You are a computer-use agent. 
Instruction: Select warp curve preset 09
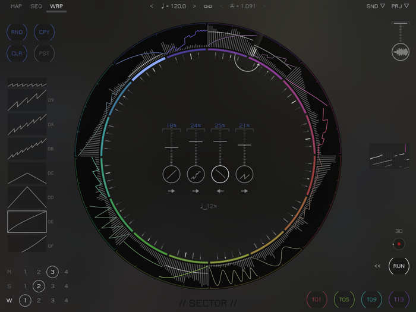tap(27, 100)
